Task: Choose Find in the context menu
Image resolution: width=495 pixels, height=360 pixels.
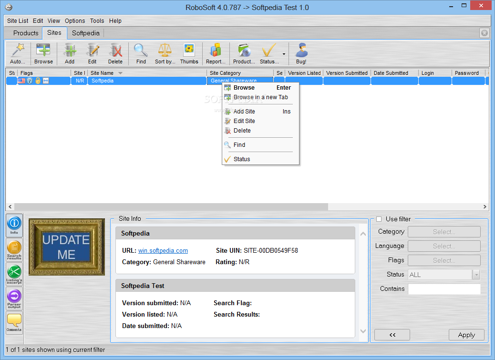Action: (261, 145)
